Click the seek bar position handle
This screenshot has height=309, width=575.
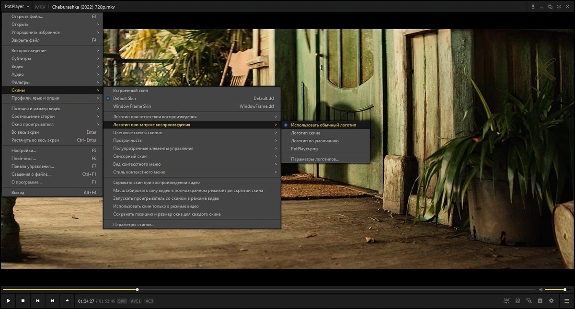[x=138, y=289]
